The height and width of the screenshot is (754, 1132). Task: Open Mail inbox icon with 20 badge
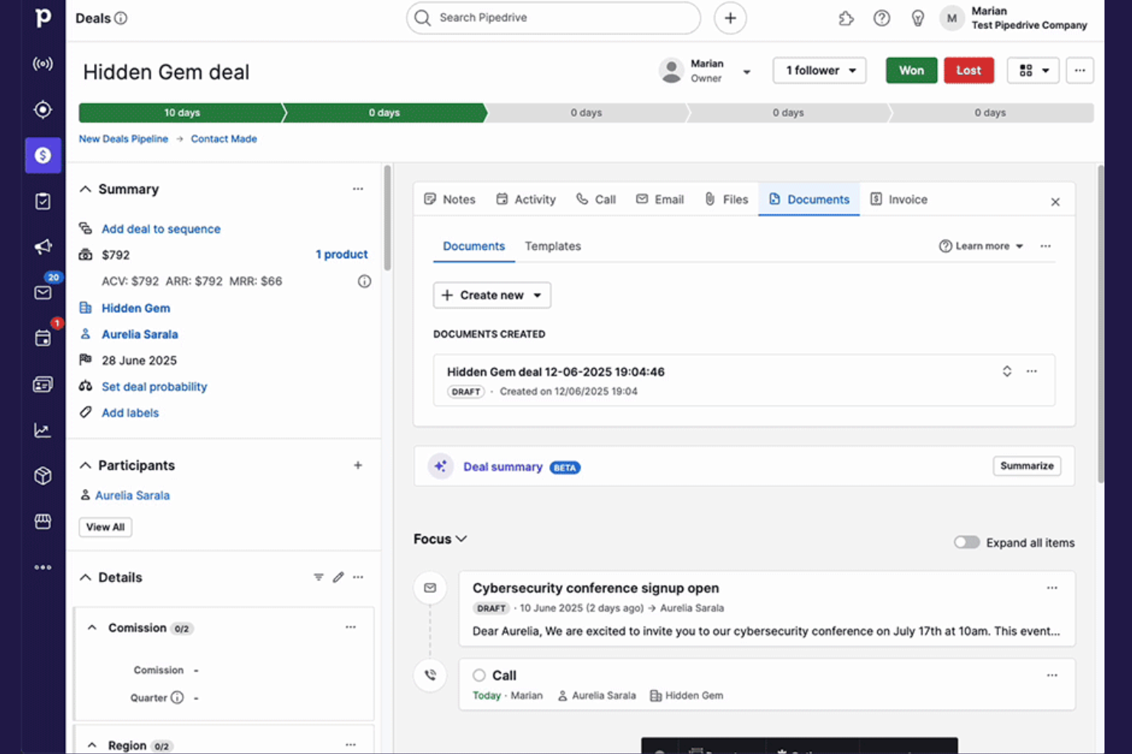[x=43, y=293]
